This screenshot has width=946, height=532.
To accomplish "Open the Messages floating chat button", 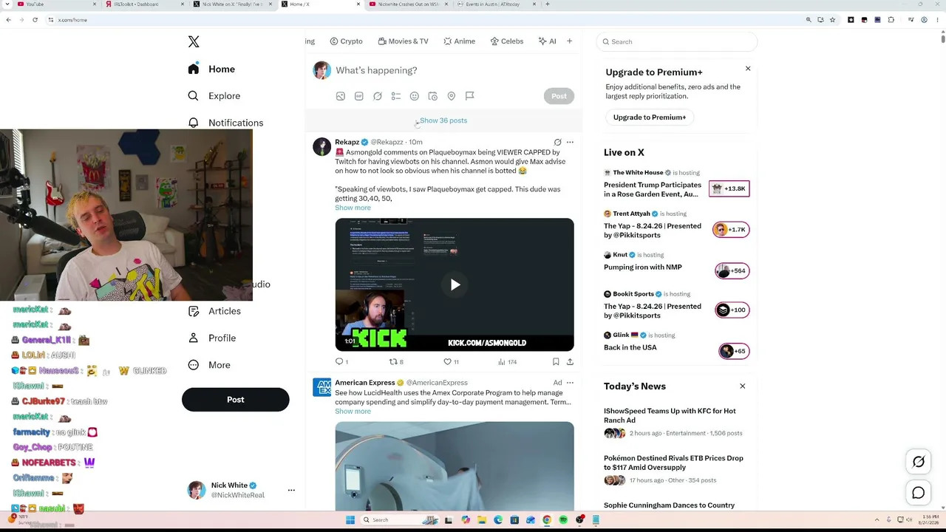I will pyautogui.click(x=919, y=493).
